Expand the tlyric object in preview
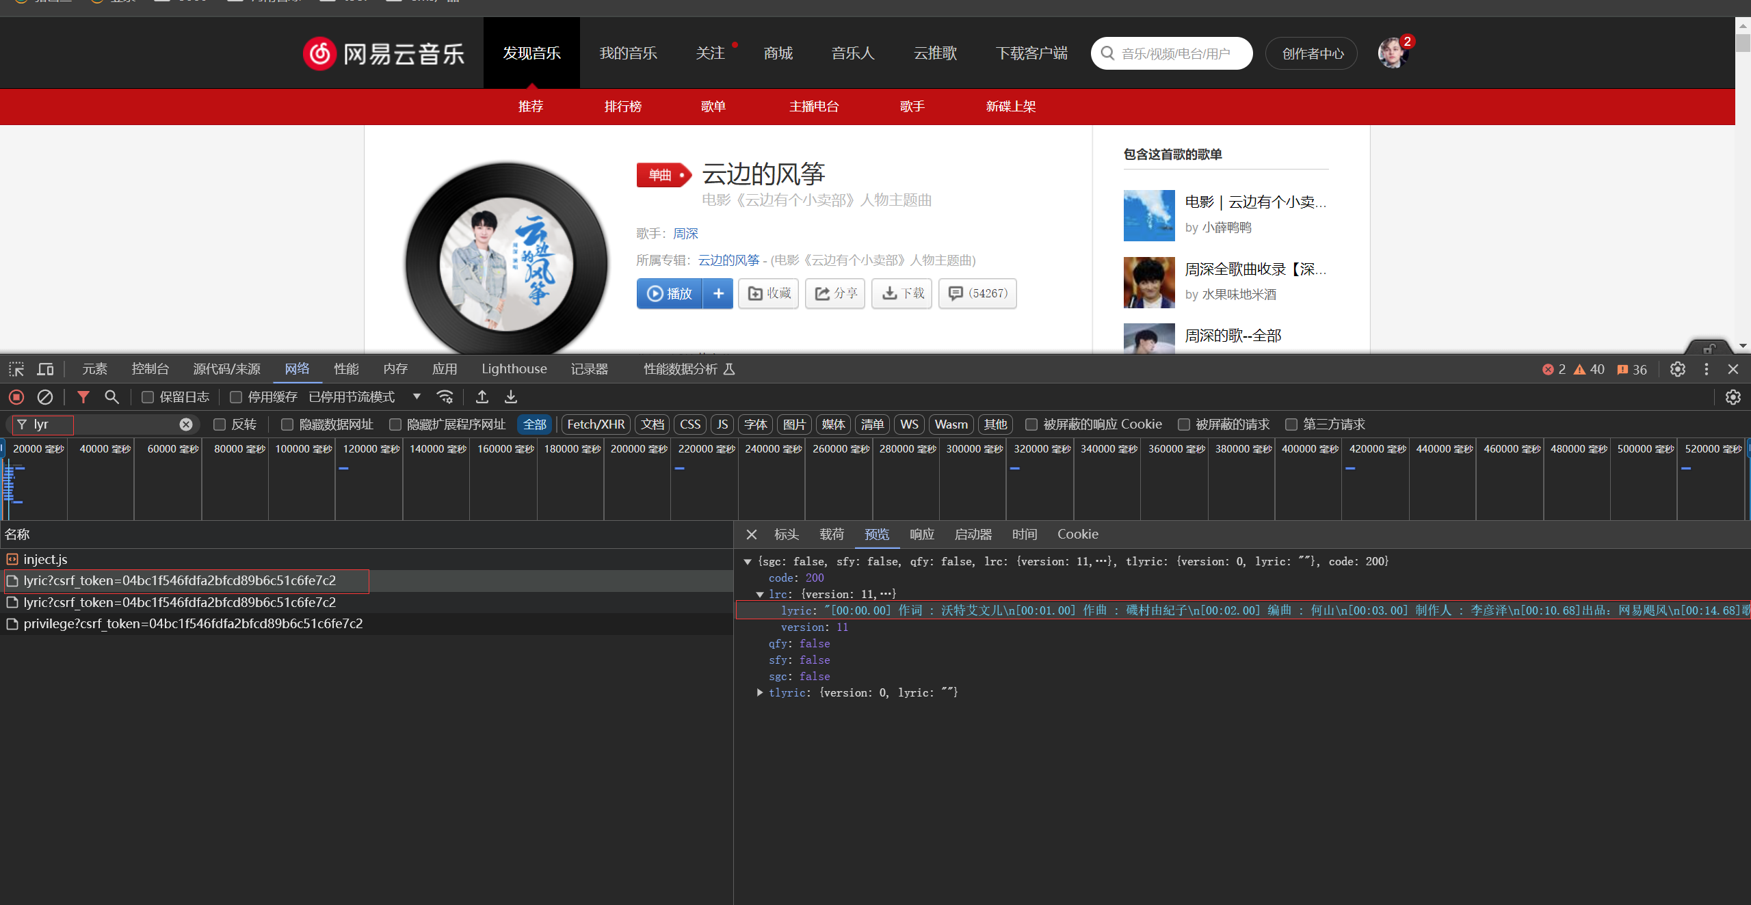This screenshot has height=905, width=1751. pyautogui.click(x=760, y=693)
